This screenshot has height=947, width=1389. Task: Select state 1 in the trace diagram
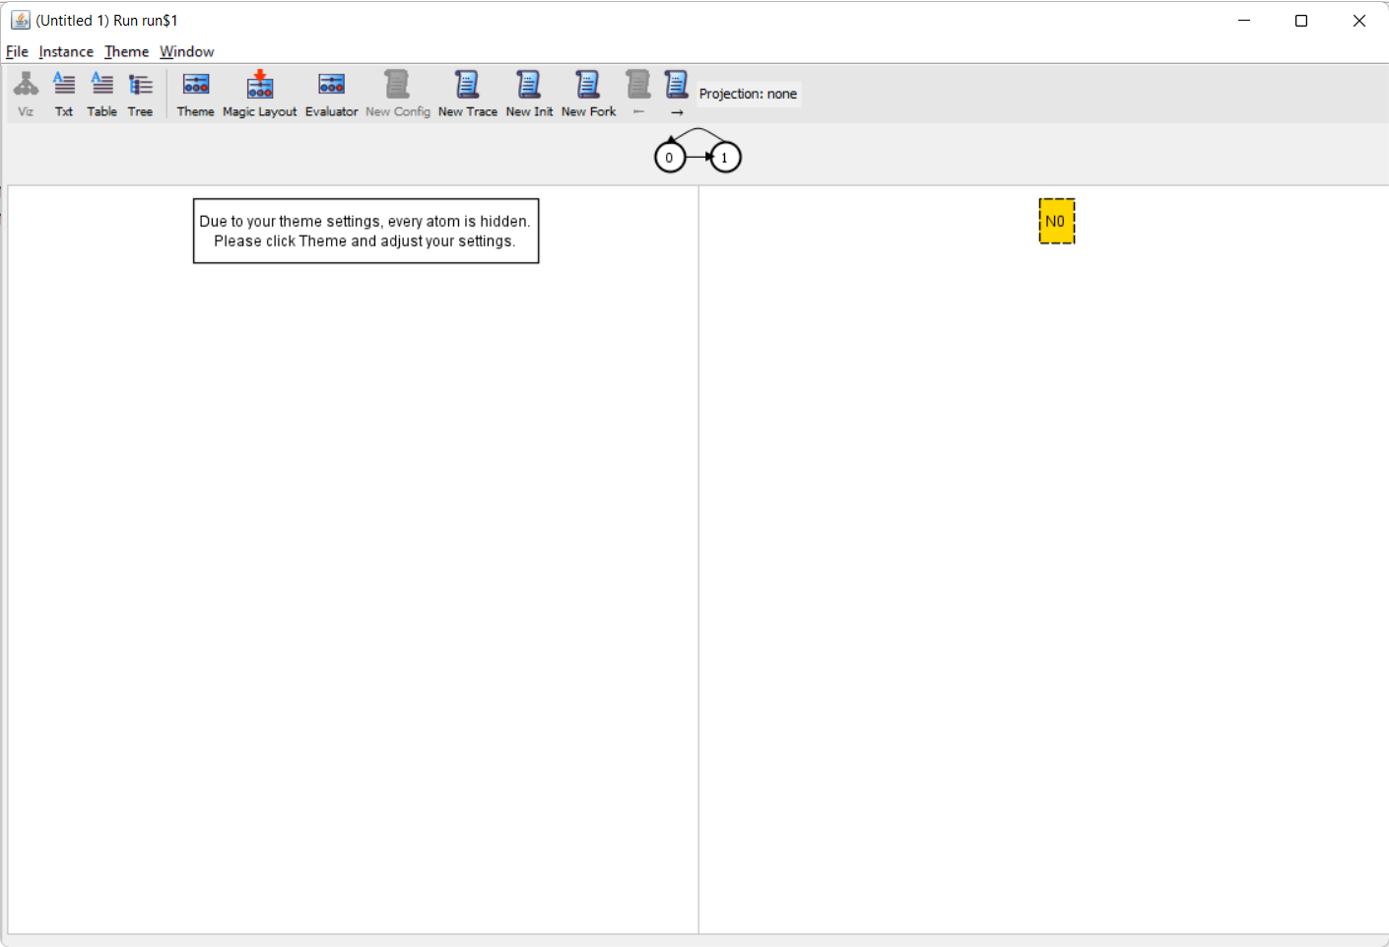(x=725, y=158)
